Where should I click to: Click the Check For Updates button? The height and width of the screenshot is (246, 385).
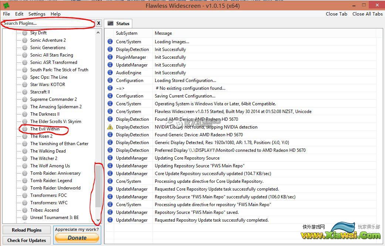(x=27, y=240)
